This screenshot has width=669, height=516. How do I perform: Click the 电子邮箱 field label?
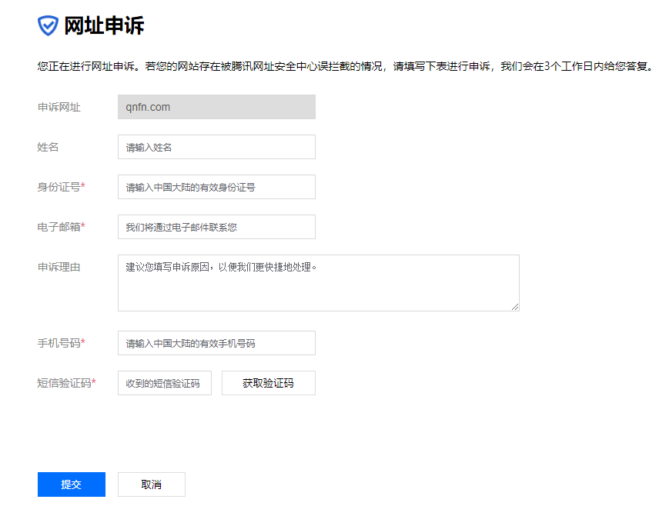(61, 227)
